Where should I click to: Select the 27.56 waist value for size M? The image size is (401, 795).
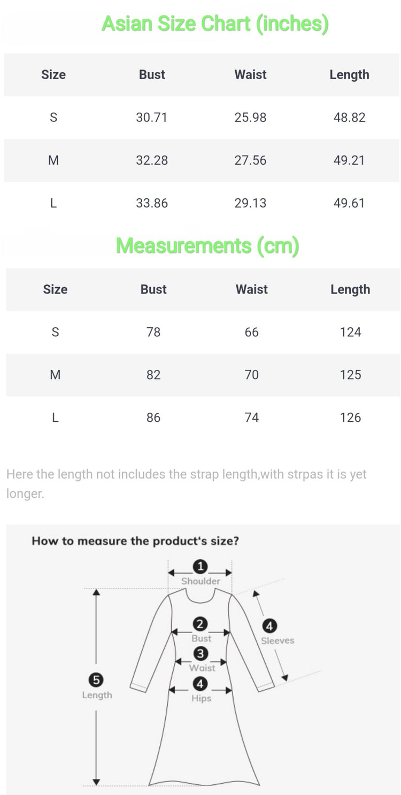[x=250, y=160]
